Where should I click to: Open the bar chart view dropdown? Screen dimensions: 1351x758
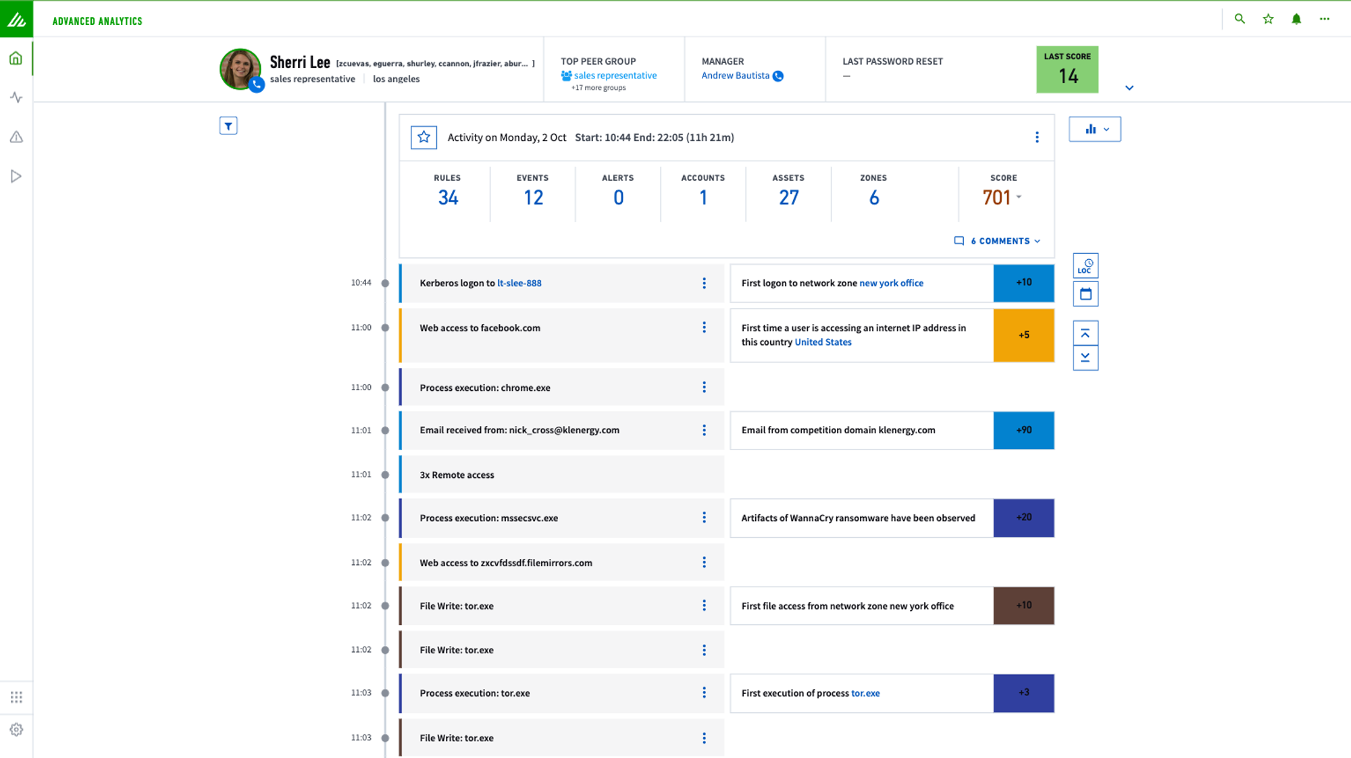point(1094,129)
